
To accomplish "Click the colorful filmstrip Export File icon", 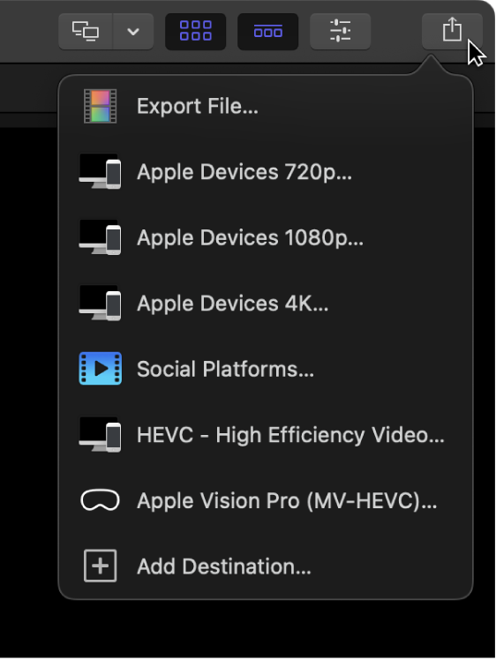I will click(101, 106).
